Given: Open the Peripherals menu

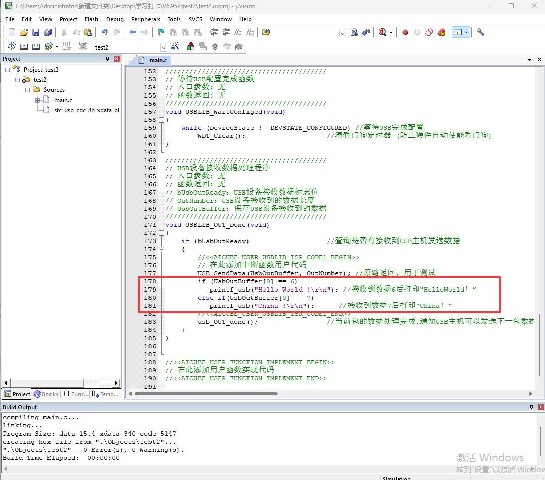Looking at the screenshot, I should click(145, 20).
